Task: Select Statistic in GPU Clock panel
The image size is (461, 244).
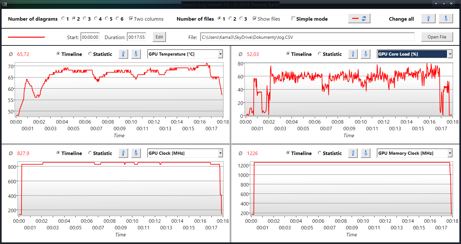Action: pos(90,153)
